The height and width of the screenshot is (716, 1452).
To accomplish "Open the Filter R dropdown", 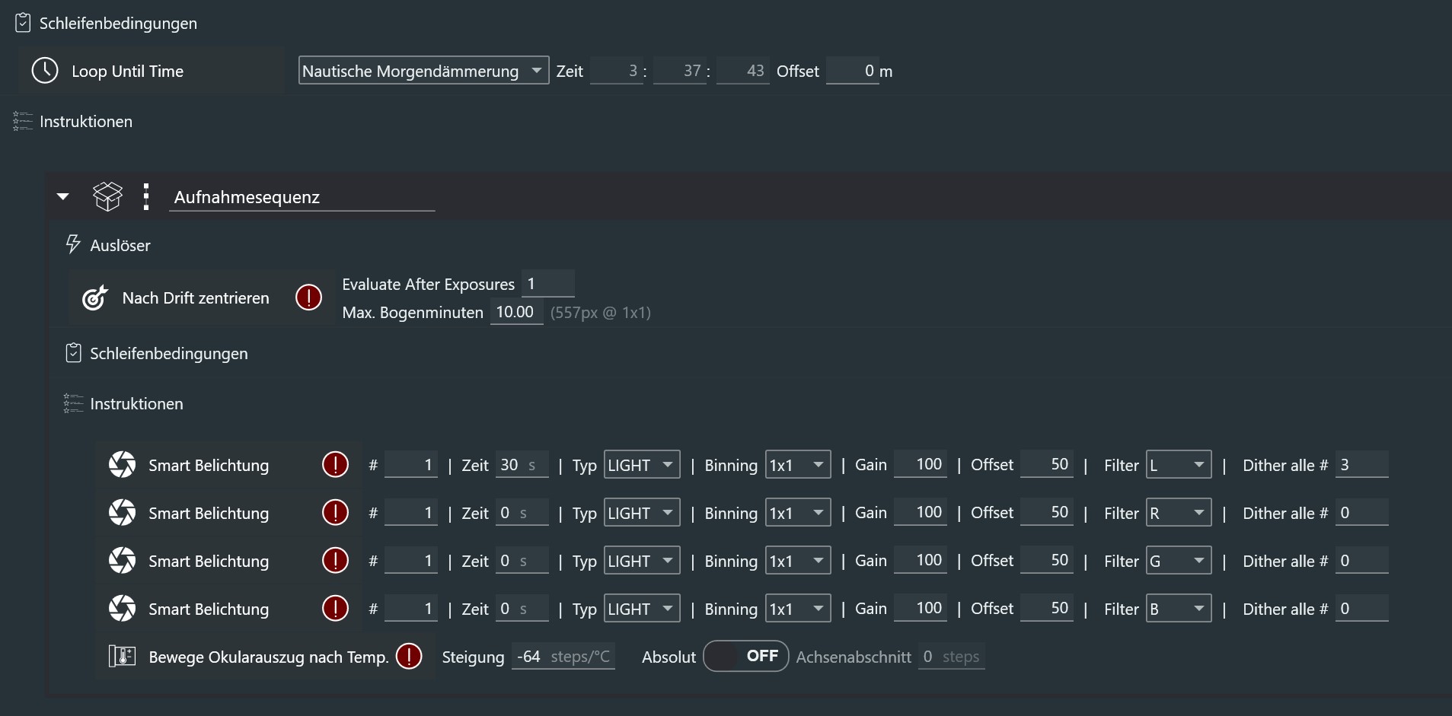I will tap(1179, 512).
